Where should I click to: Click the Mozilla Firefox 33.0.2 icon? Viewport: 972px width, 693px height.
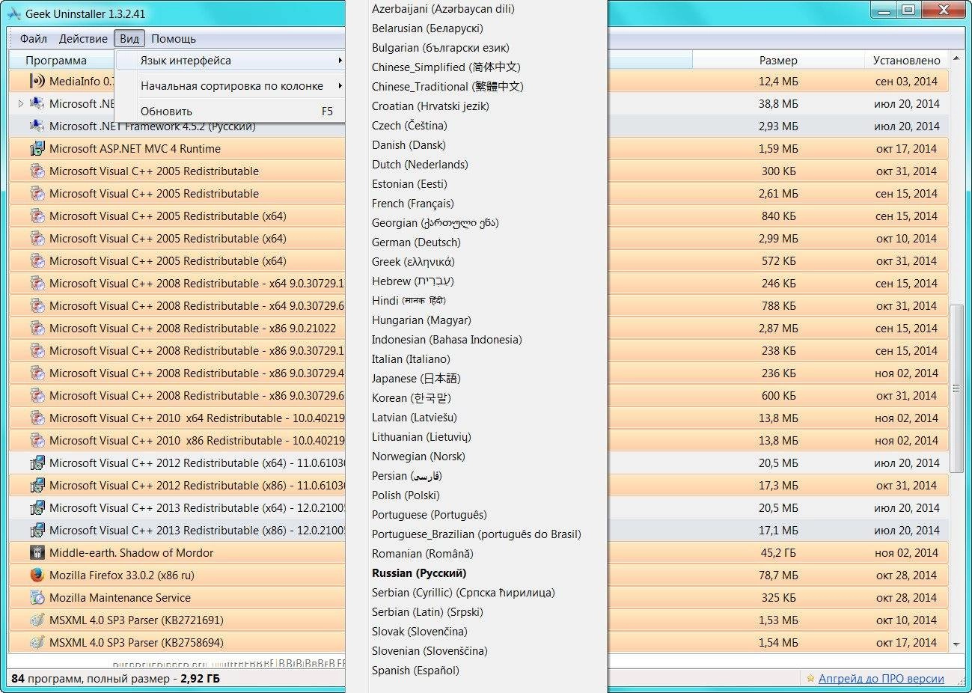[x=37, y=575]
